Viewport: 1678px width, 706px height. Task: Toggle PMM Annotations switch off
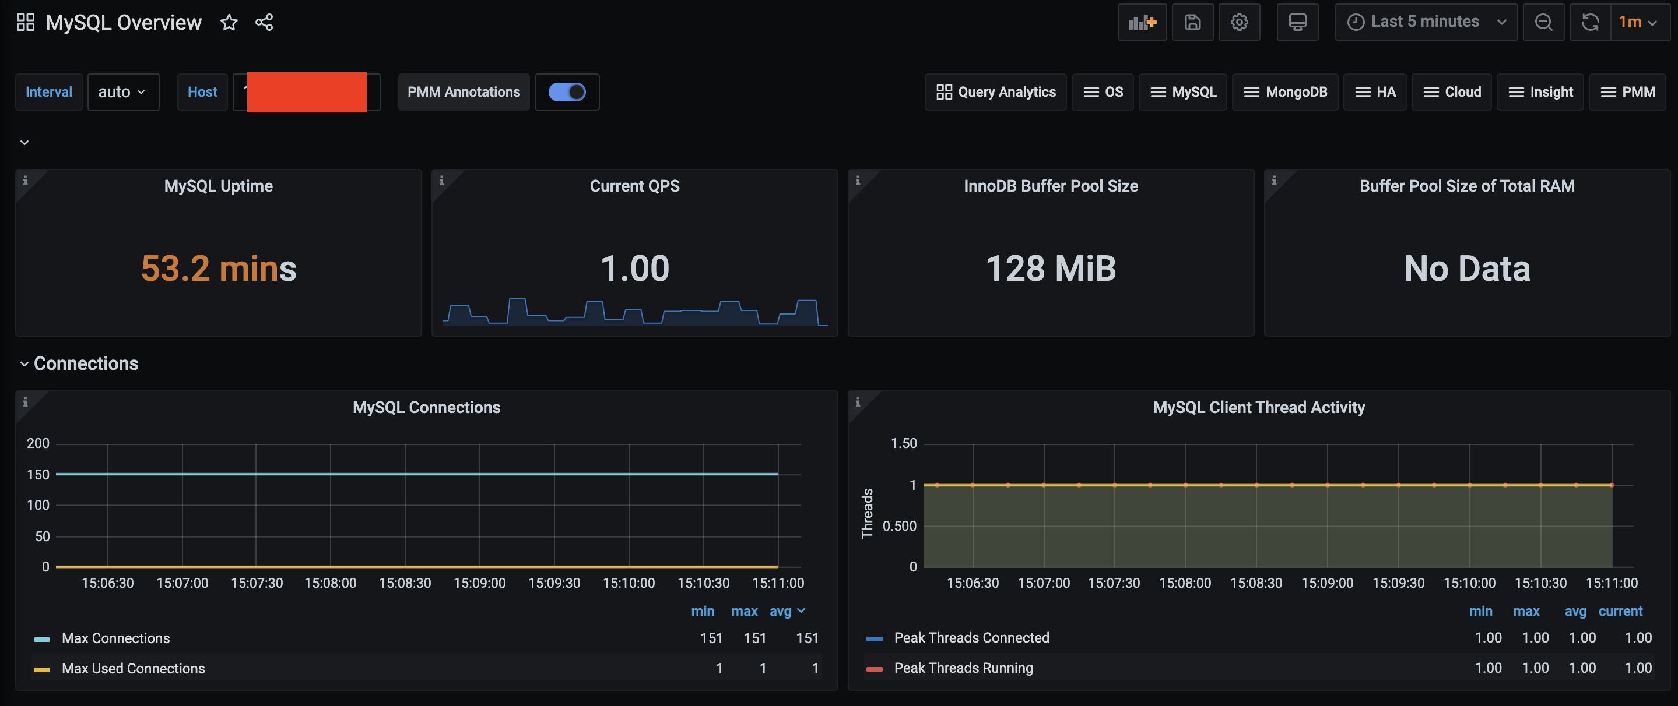click(567, 93)
